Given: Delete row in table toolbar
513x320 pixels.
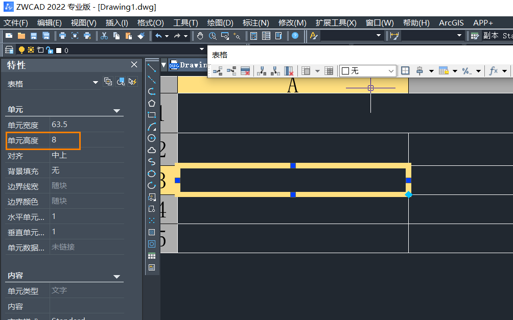Looking at the screenshot, I should pyautogui.click(x=245, y=70).
